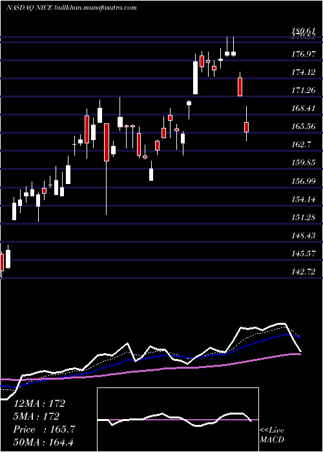Click the 5MA : 172 readout
Screen dimensions: 323x452
[37, 416]
